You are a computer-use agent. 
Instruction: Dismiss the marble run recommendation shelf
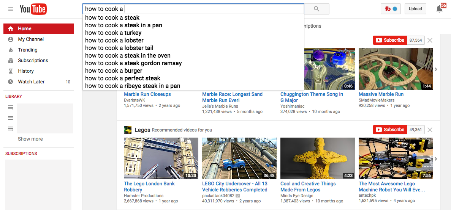coord(430,41)
